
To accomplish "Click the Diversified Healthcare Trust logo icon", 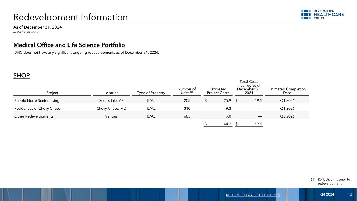I will point(306,15).
